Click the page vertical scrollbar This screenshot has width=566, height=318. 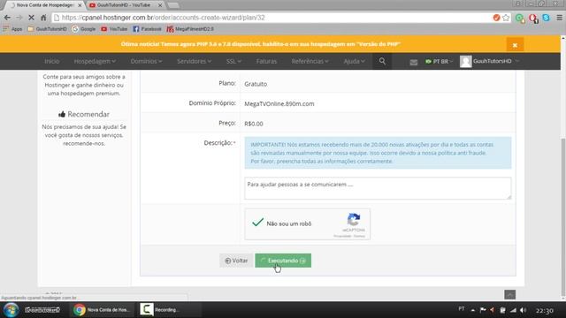click(x=563, y=216)
